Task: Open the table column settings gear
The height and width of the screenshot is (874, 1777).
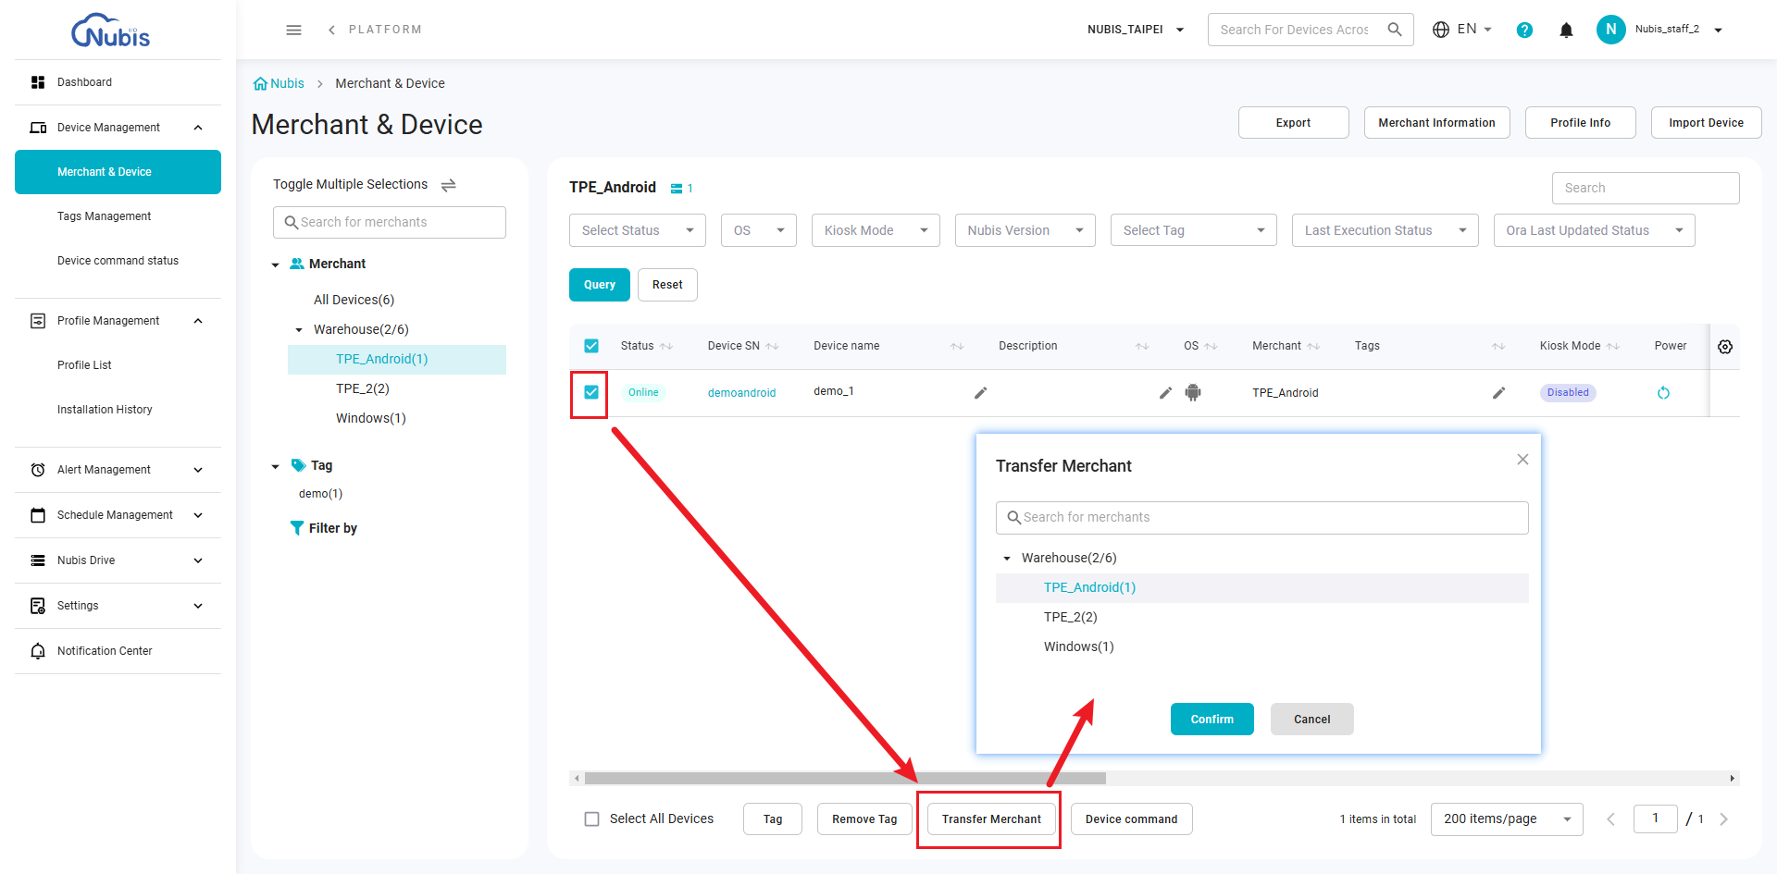Action: tap(1725, 347)
